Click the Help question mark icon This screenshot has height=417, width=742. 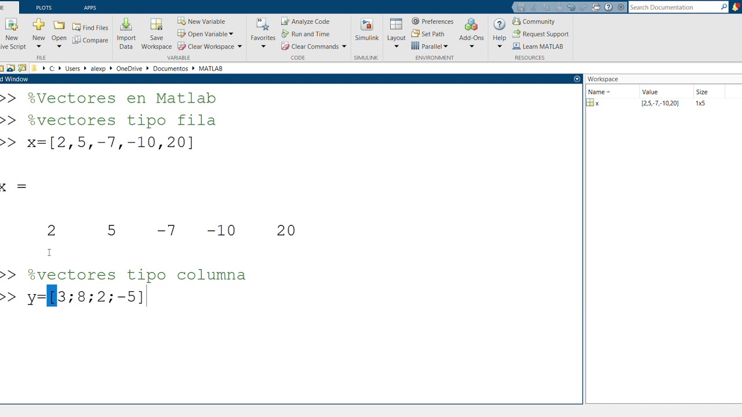(499, 25)
